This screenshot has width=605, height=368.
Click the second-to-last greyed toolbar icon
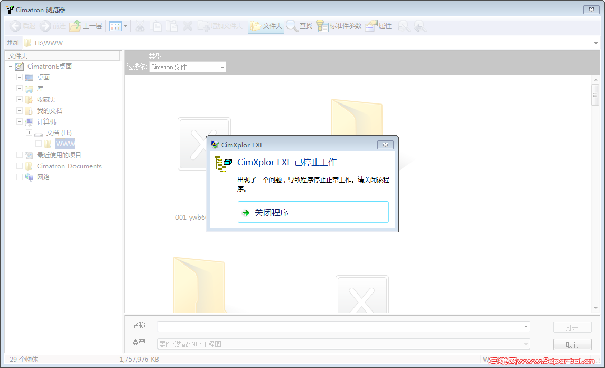404,26
